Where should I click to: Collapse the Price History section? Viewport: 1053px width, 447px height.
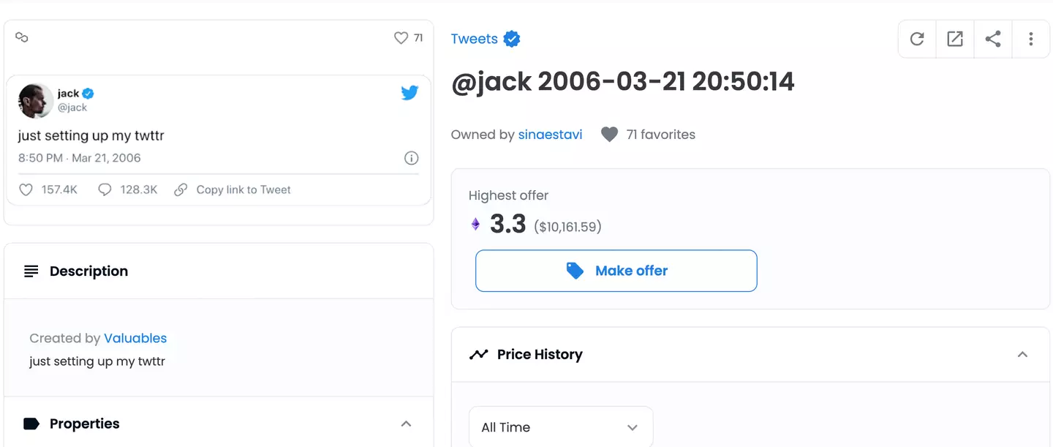pyautogui.click(x=1022, y=355)
